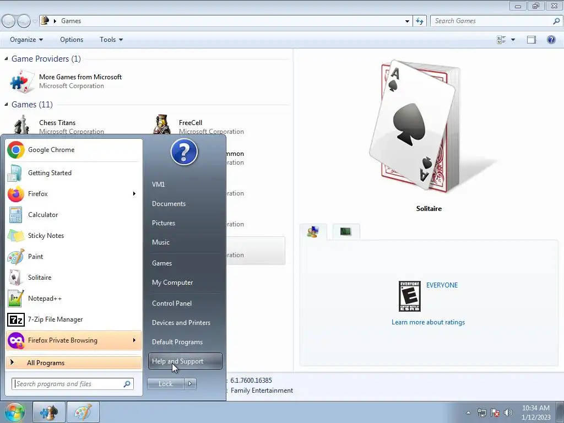The height and width of the screenshot is (423, 564).
Task: Click the Windows Start orb
Action: 15,412
